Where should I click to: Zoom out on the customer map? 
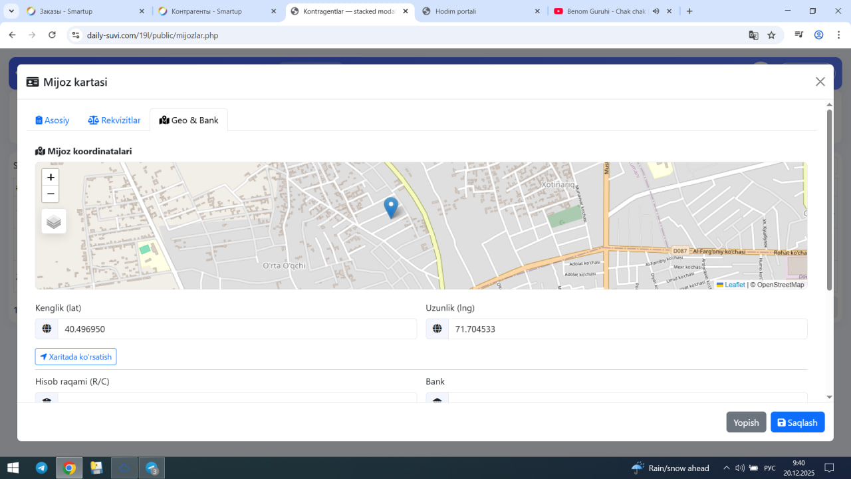(51, 194)
